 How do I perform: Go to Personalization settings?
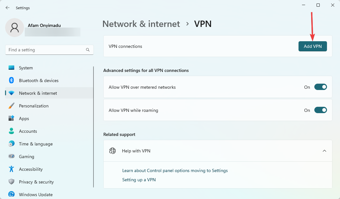click(x=49, y=106)
